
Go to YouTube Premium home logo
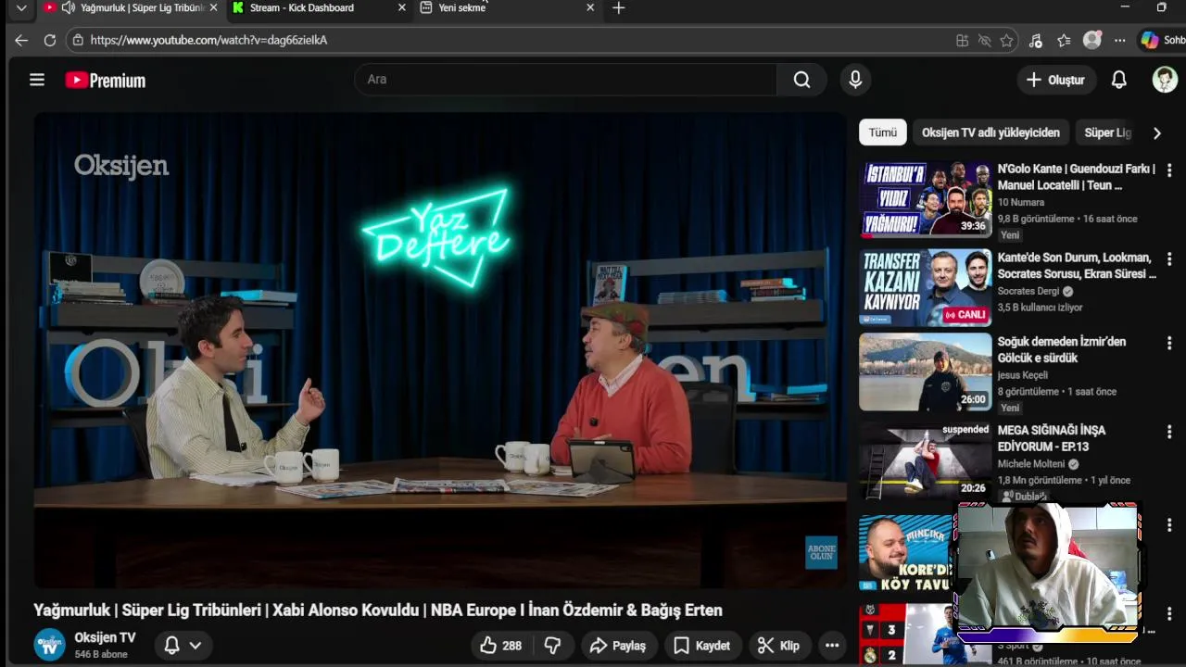pos(105,81)
